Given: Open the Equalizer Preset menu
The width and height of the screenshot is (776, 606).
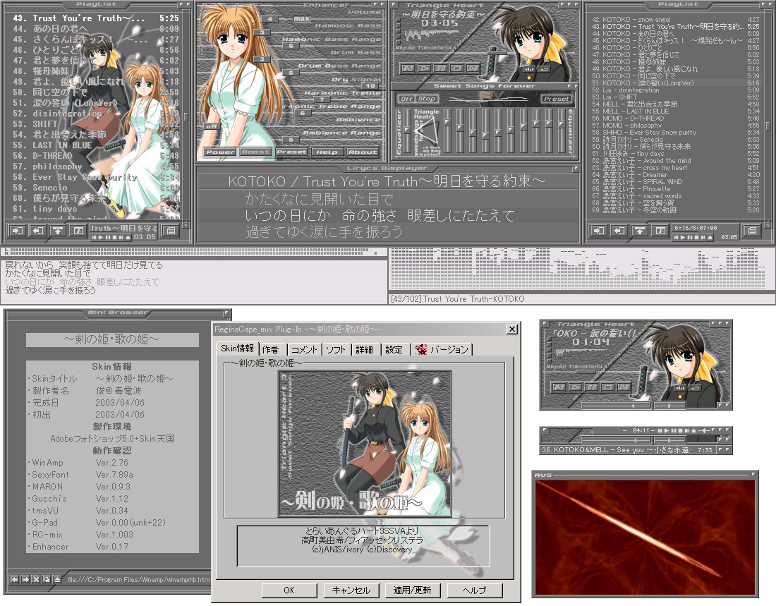Looking at the screenshot, I should point(557,99).
